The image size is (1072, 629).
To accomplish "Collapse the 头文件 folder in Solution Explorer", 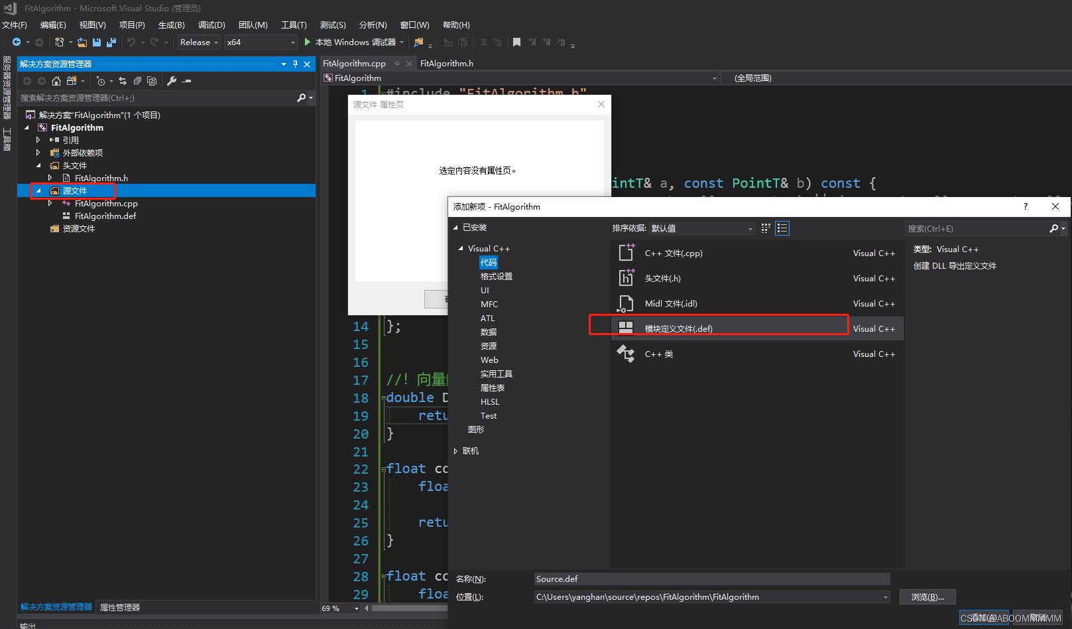I will point(38,165).
